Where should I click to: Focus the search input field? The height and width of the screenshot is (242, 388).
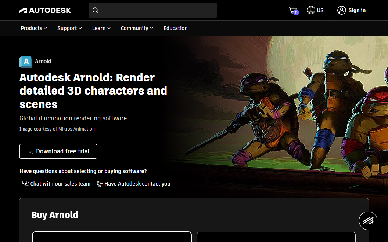tap(158, 10)
